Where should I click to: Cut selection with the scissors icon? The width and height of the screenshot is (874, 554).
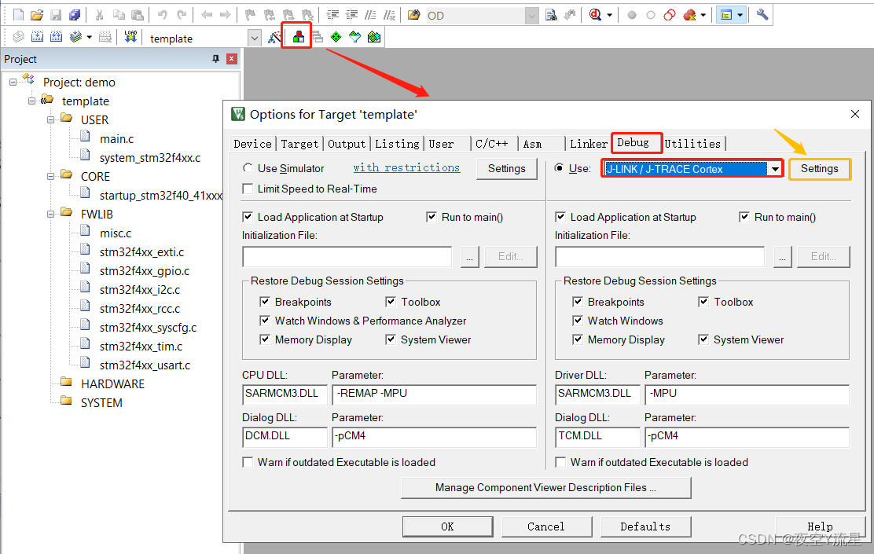[x=99, y=15]
